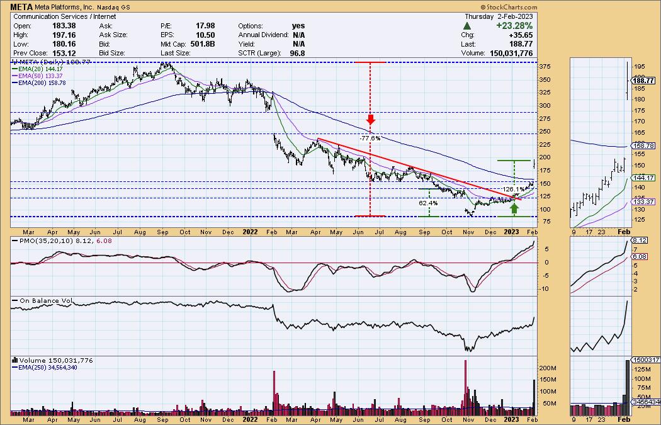Click the +23.28% percent change

515,26
